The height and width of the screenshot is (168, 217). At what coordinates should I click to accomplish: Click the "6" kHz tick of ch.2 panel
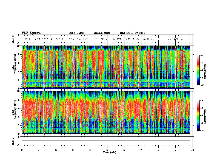coord(19,108)
